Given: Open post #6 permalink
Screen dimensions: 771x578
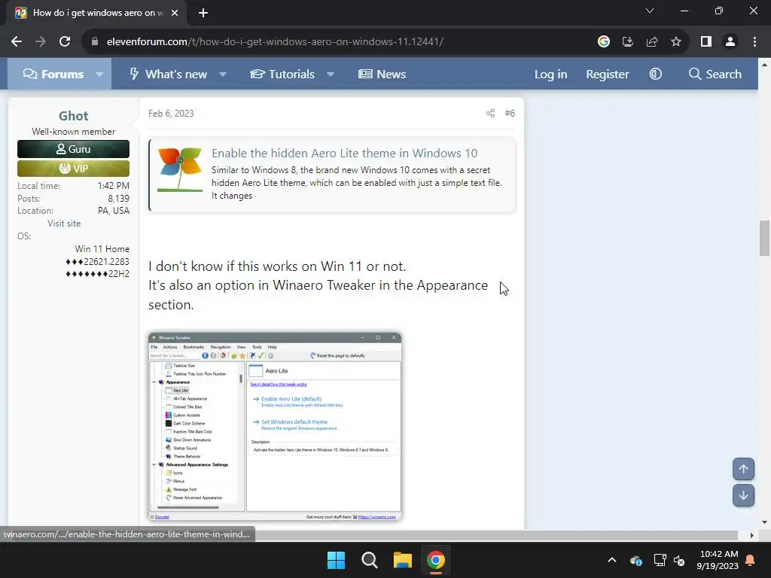Looking at the screenshot, I should (x=510, y=114).
